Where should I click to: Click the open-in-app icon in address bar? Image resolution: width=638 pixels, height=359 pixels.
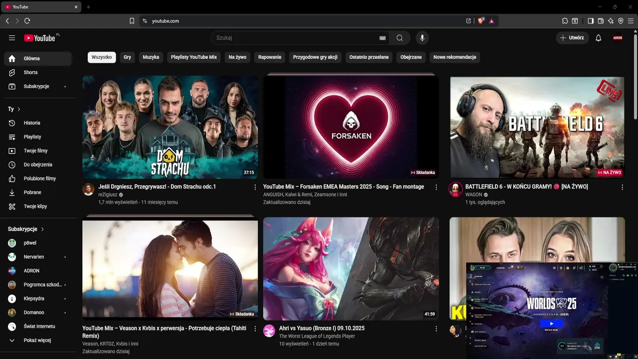pos(469,21)
